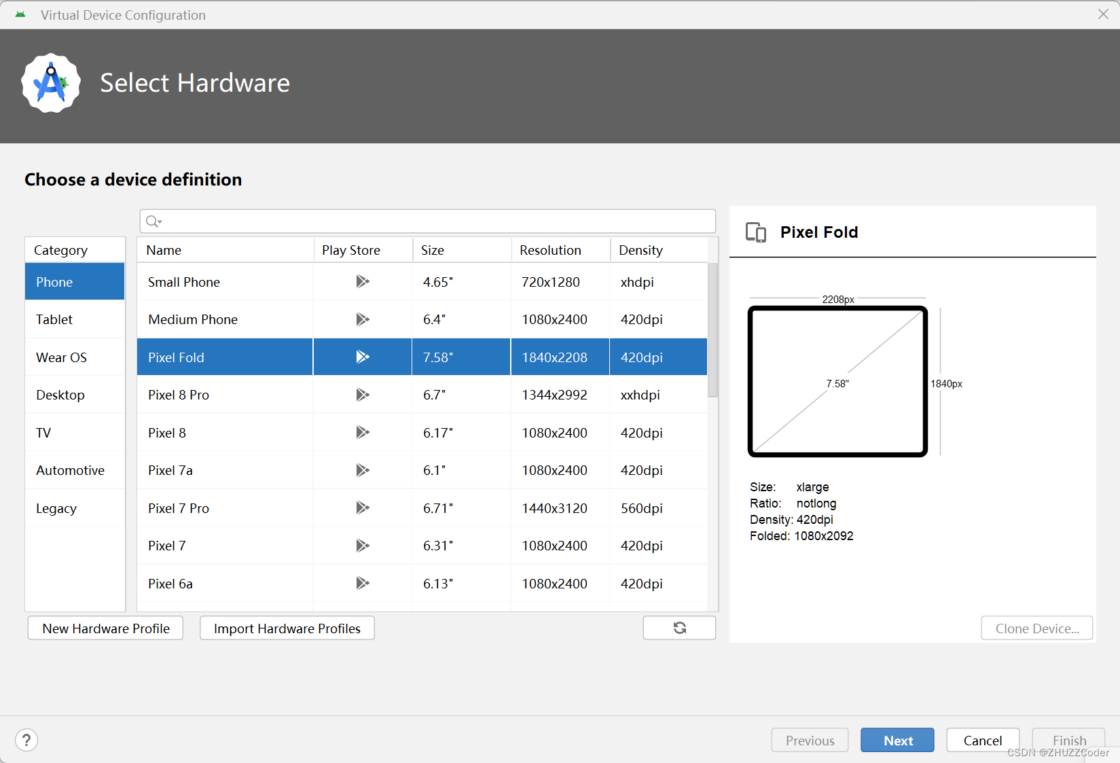
Task: Click the 7.58" size cell in table
Action: pos(461,357)
